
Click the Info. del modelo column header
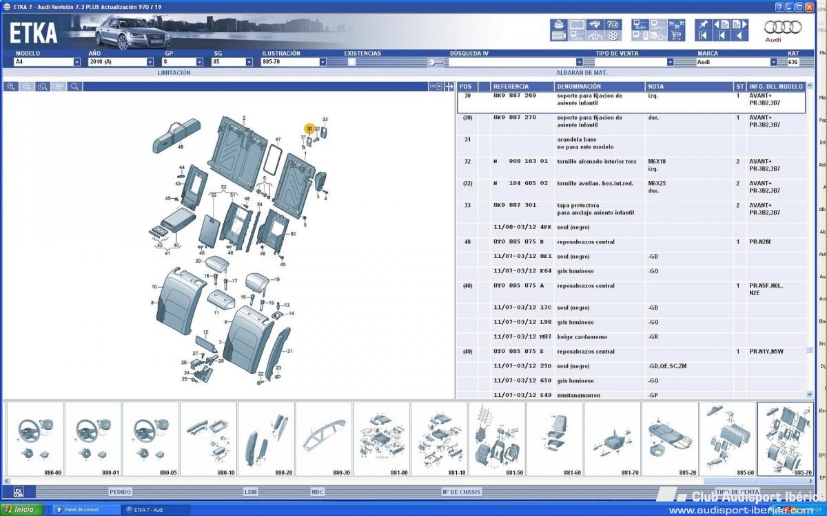pos(776,87)
